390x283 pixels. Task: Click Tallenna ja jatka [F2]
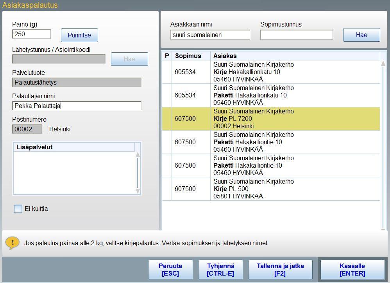pyautogui.click(x=280, y=270)
